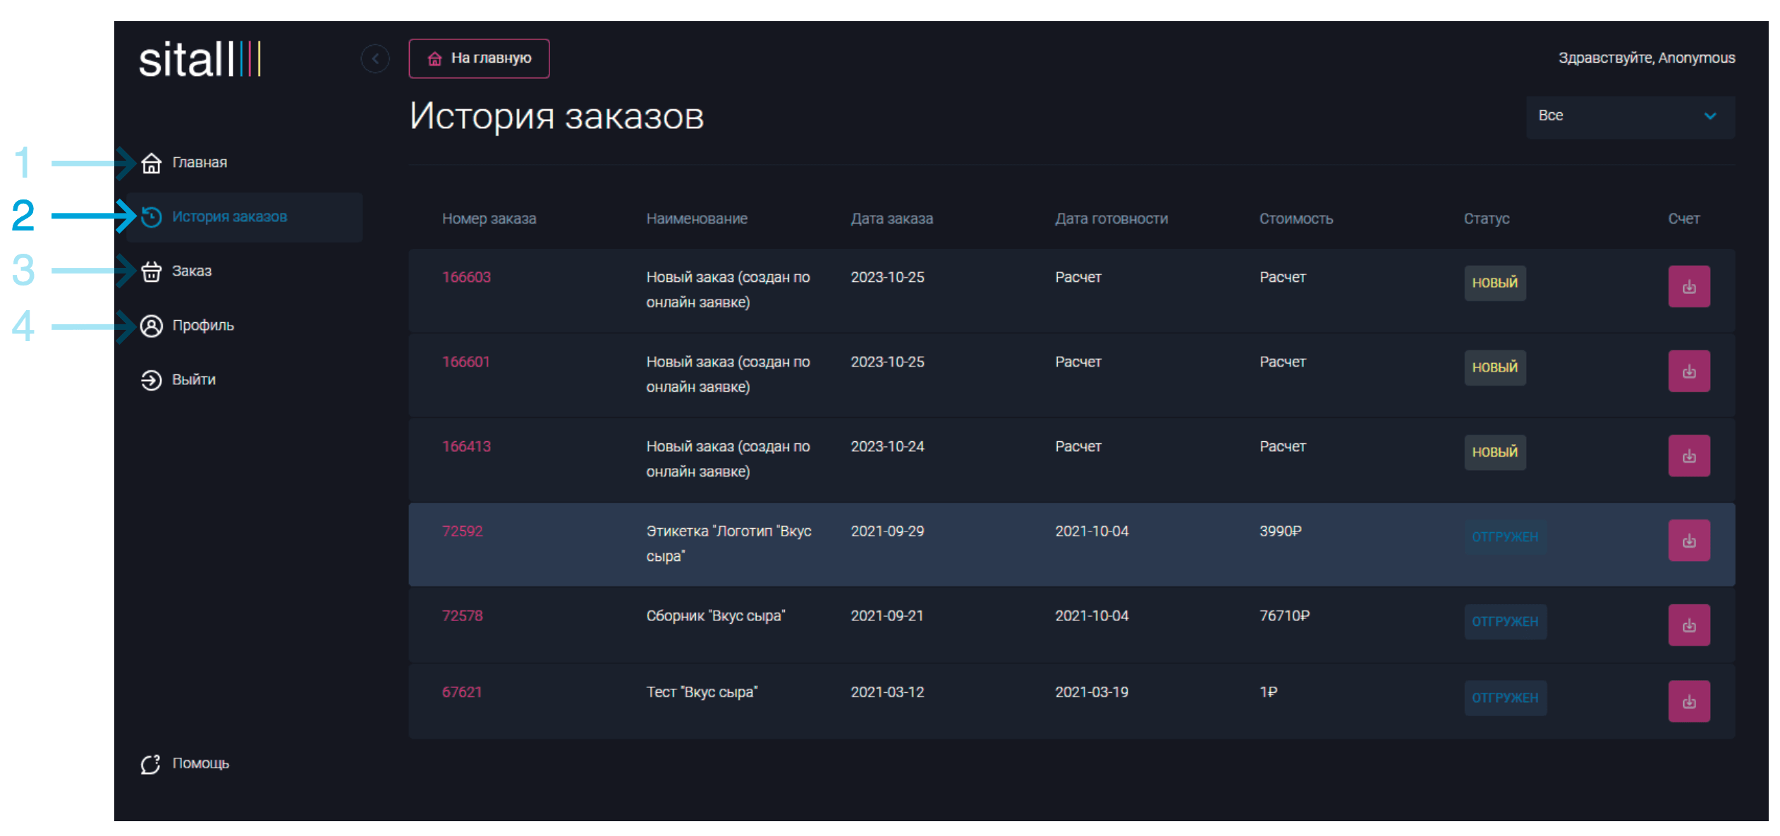Click the sitall logo

[x=200, y=59]
